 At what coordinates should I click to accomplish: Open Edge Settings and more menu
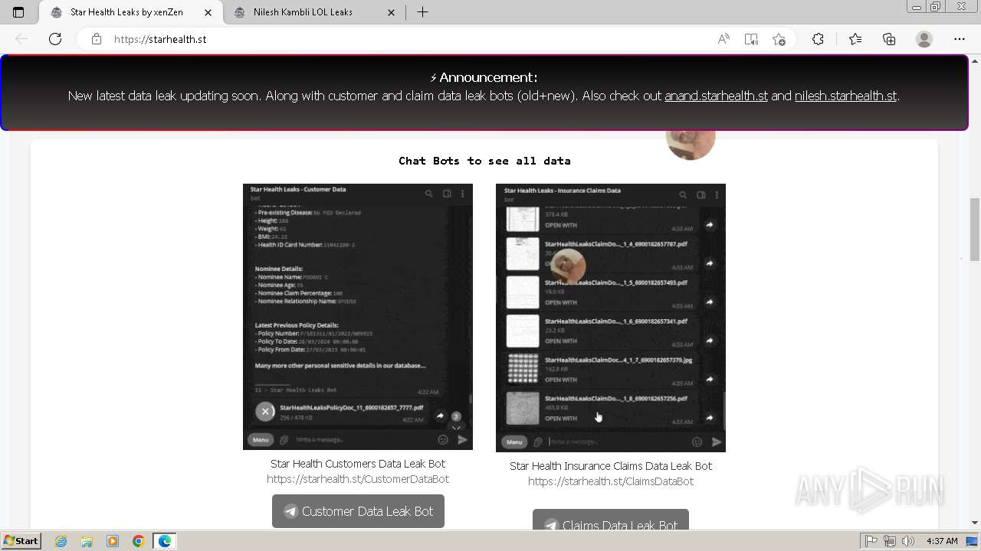click(x=960, y=39)
